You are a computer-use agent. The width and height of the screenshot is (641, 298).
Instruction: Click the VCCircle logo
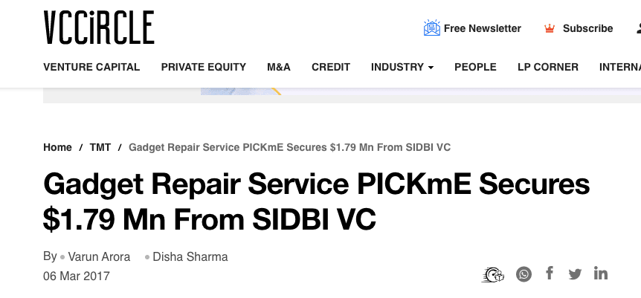(99, 27)
